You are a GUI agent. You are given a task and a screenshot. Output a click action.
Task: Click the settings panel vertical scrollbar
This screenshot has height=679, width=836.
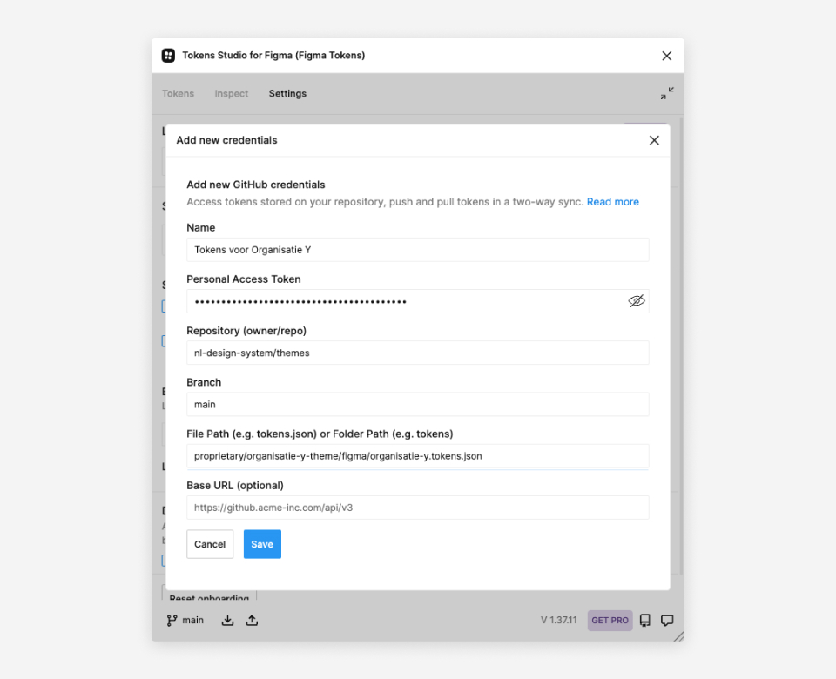[681, 346]
